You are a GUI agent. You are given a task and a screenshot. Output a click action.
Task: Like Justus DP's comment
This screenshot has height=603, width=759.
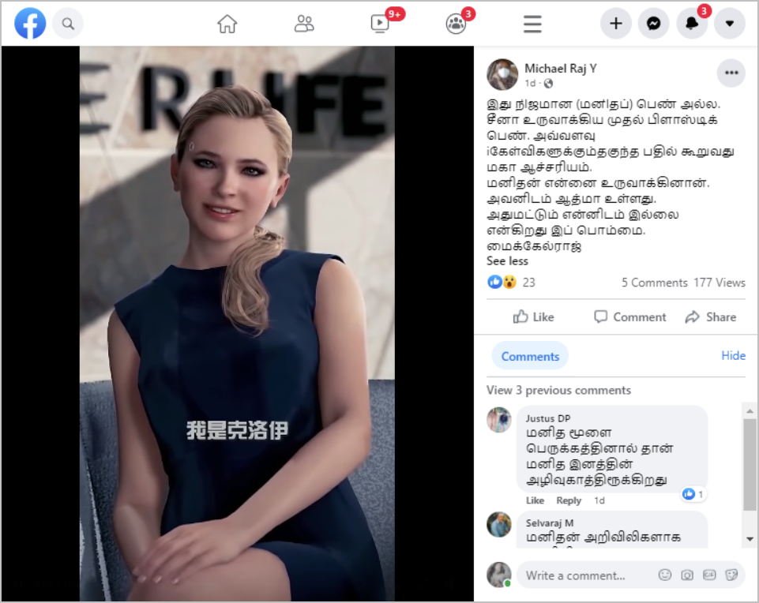pyautogui.click(x=535, y=500)
